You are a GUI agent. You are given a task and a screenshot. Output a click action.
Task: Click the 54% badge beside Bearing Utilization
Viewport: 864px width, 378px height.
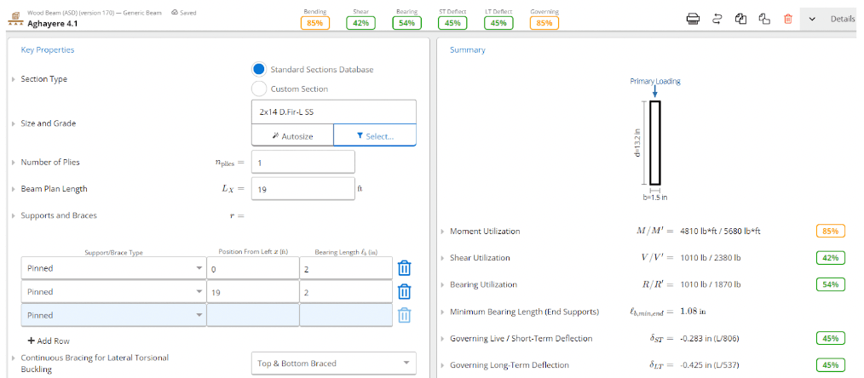click(831, 285)
